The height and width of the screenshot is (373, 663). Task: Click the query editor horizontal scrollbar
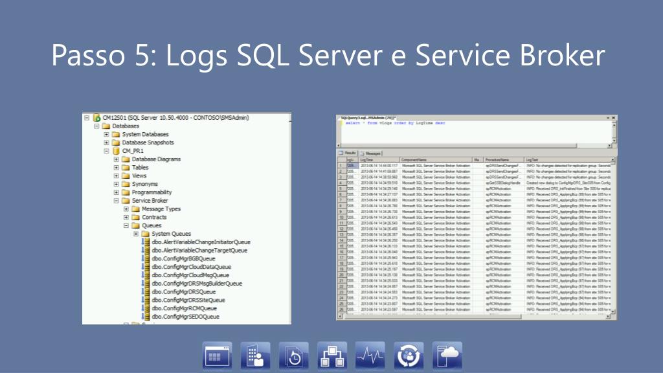474,146
